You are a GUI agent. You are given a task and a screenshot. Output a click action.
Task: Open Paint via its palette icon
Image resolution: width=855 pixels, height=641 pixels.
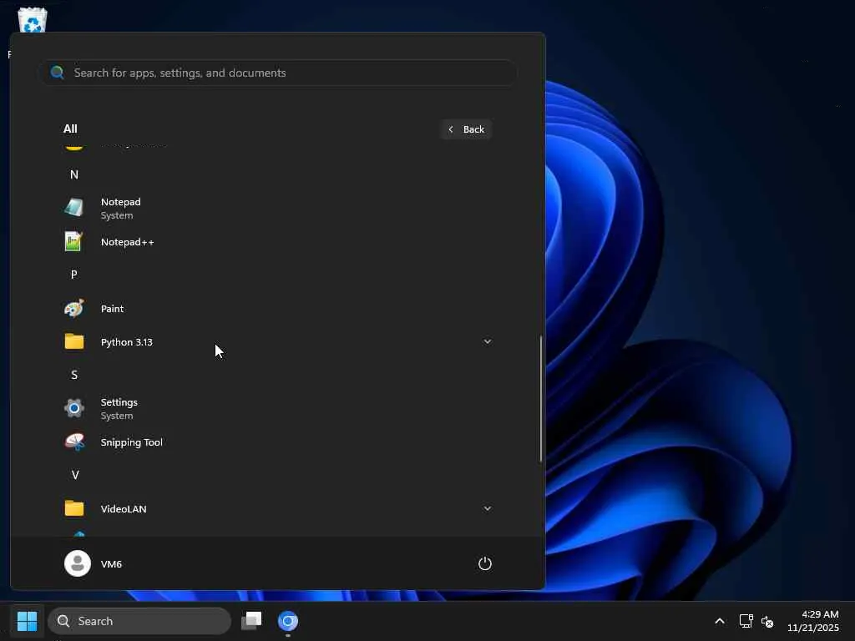click(73, 309)
